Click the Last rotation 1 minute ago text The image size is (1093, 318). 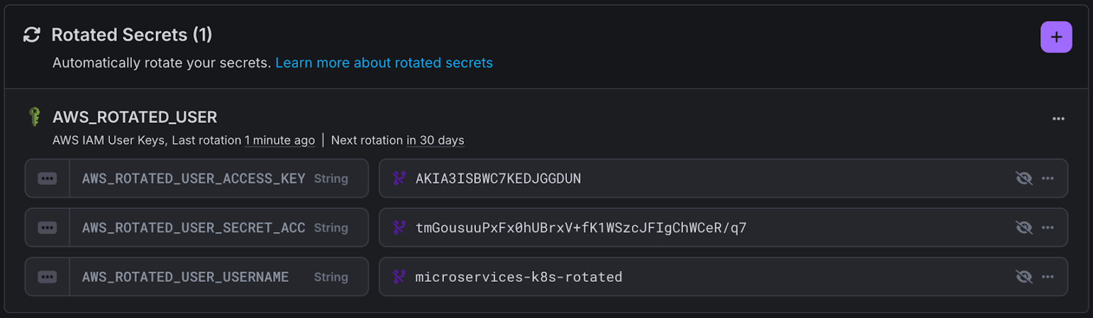279,141
